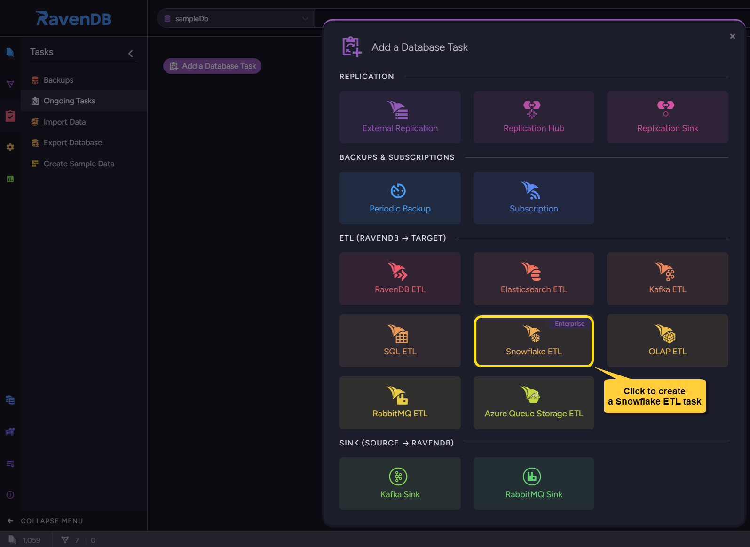Viewport: 750px width, 547px height.
Task: Open Settings gear icon in sidebar
Action: (x=10, y=147)
